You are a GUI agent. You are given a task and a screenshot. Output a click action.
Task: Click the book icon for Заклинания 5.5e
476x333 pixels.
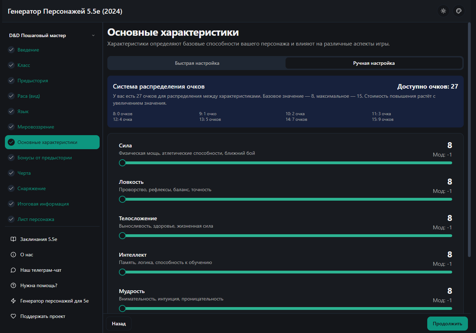13,239
